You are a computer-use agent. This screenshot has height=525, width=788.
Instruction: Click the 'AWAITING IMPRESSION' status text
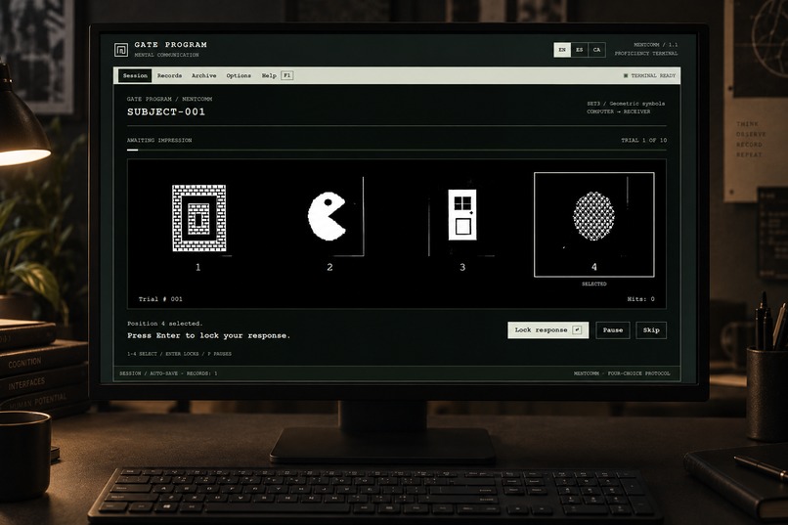tap(159, 140)
